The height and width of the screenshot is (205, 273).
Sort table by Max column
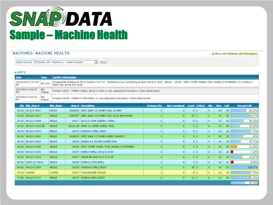tap(219, 105)
